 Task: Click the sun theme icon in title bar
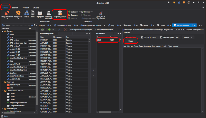[x=174, y=3]
